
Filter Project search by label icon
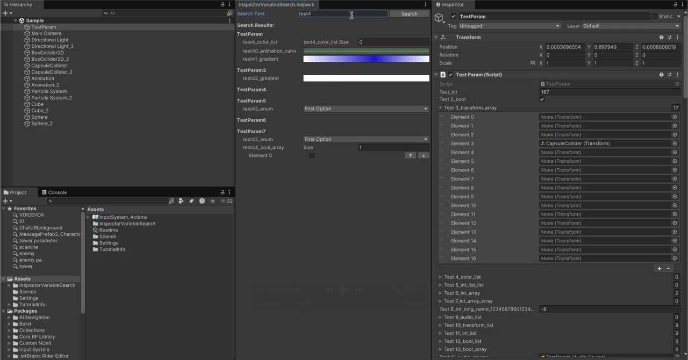[191, 201]
